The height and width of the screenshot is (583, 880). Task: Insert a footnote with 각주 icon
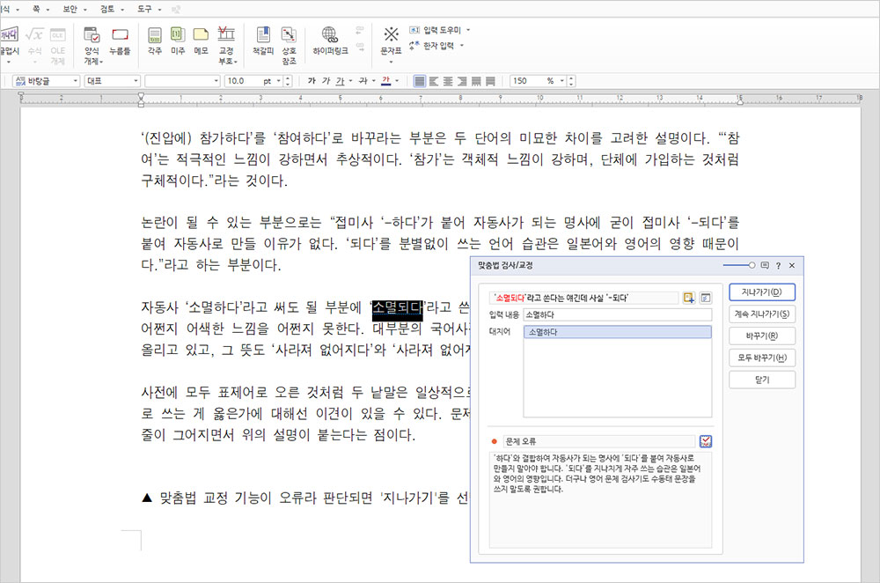point(154,41)
